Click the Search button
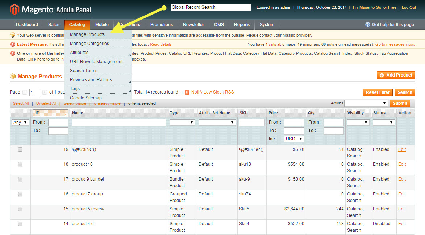425x235 pixels. click(405, 92)
